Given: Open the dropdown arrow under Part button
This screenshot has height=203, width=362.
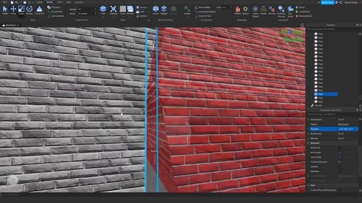Looking at the screenshot, I should coord(103,16).
